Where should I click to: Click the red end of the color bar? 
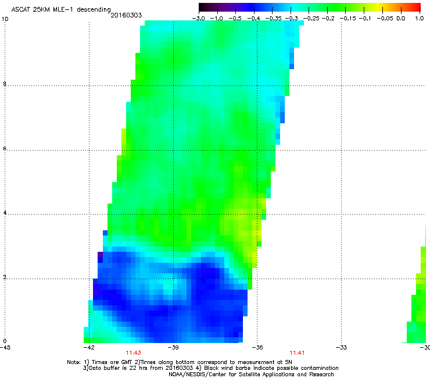point(415,7)
